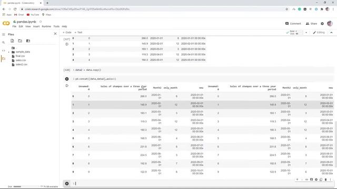The image size is (337, 189).
Task: Delete the cell with trash icon
Action: tap(325, 180)
